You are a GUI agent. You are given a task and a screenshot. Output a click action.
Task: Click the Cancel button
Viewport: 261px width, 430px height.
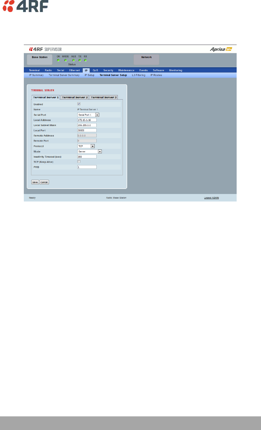(44, 182)
